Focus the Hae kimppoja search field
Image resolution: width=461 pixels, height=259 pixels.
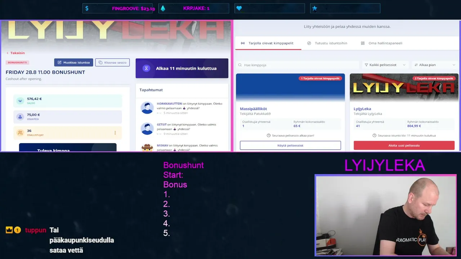tap(297, 65)
